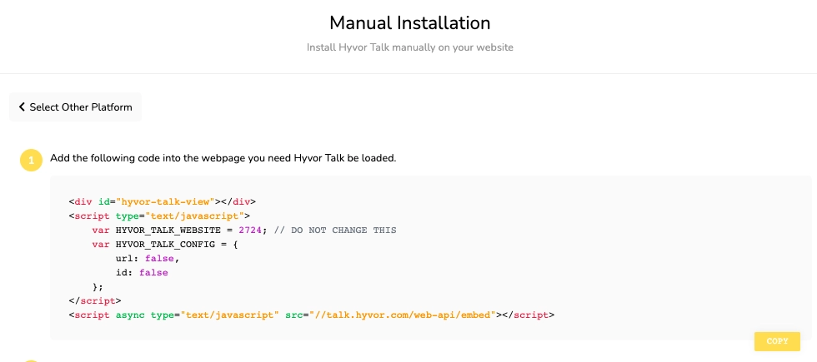Screen dimensions: 817x362
Task: Click the comment 'DO NOT CHANGE THIS'
Action: pyautogui.click(x=343, y=230)
